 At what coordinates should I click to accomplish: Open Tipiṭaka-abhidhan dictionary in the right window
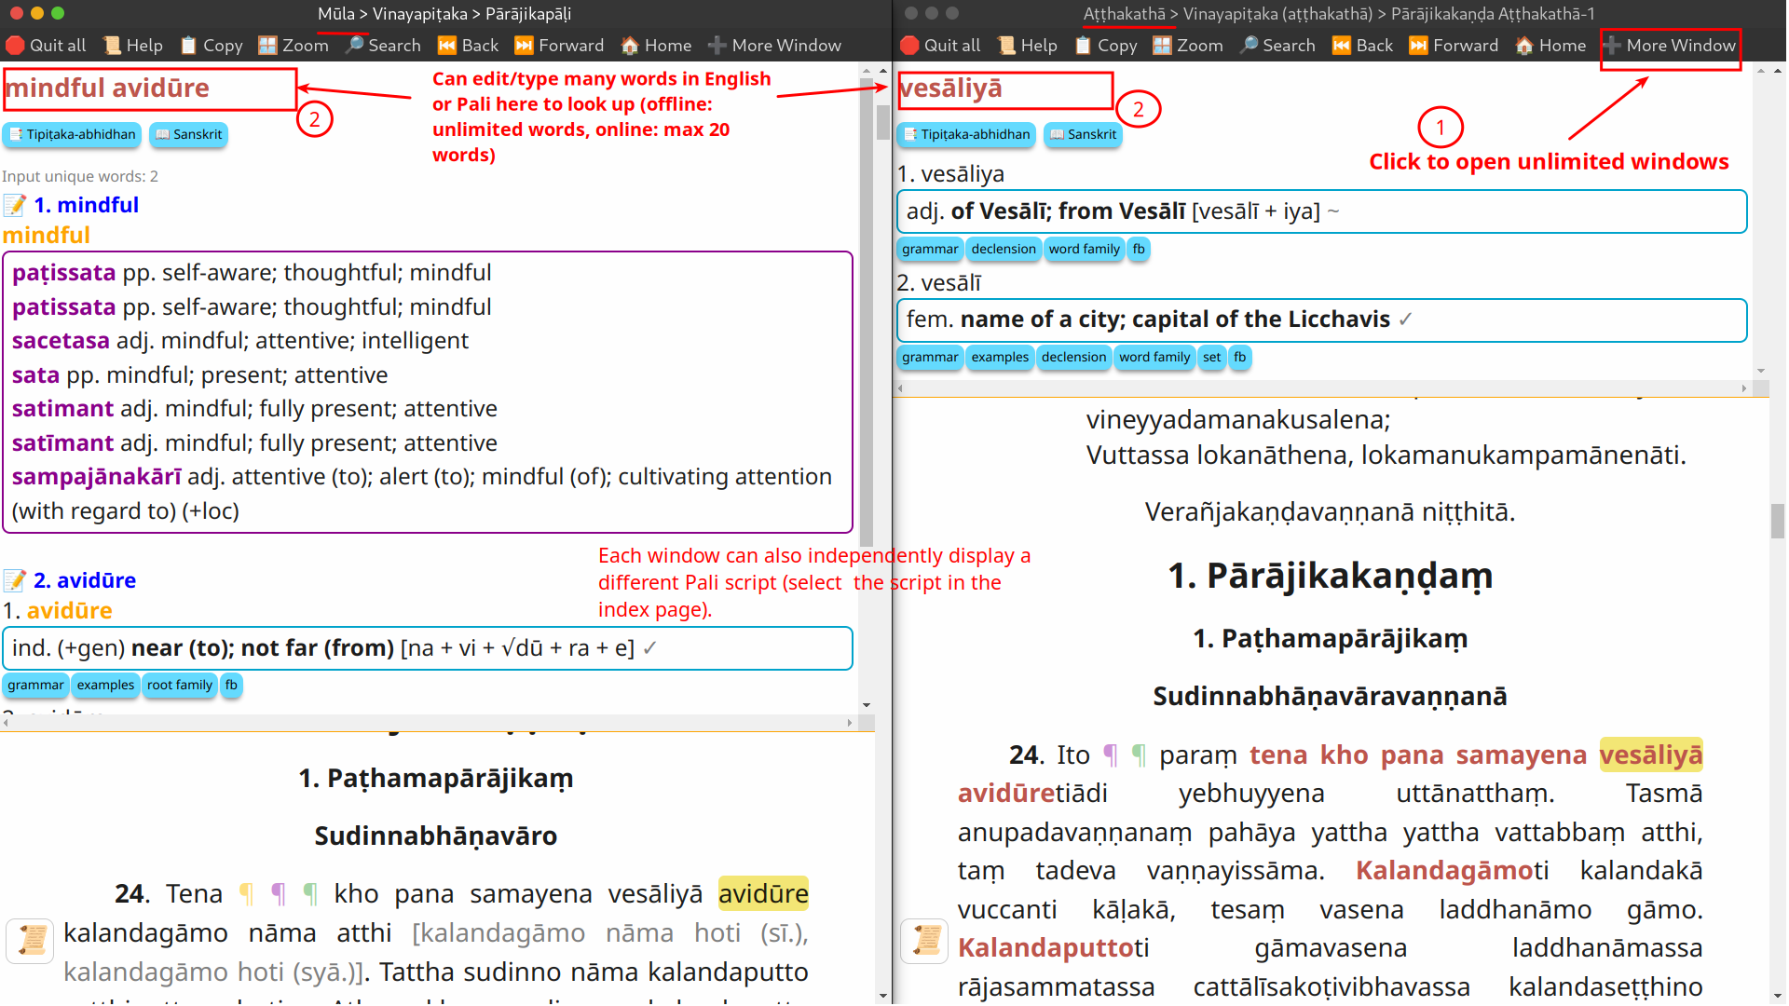coord(966,134)
